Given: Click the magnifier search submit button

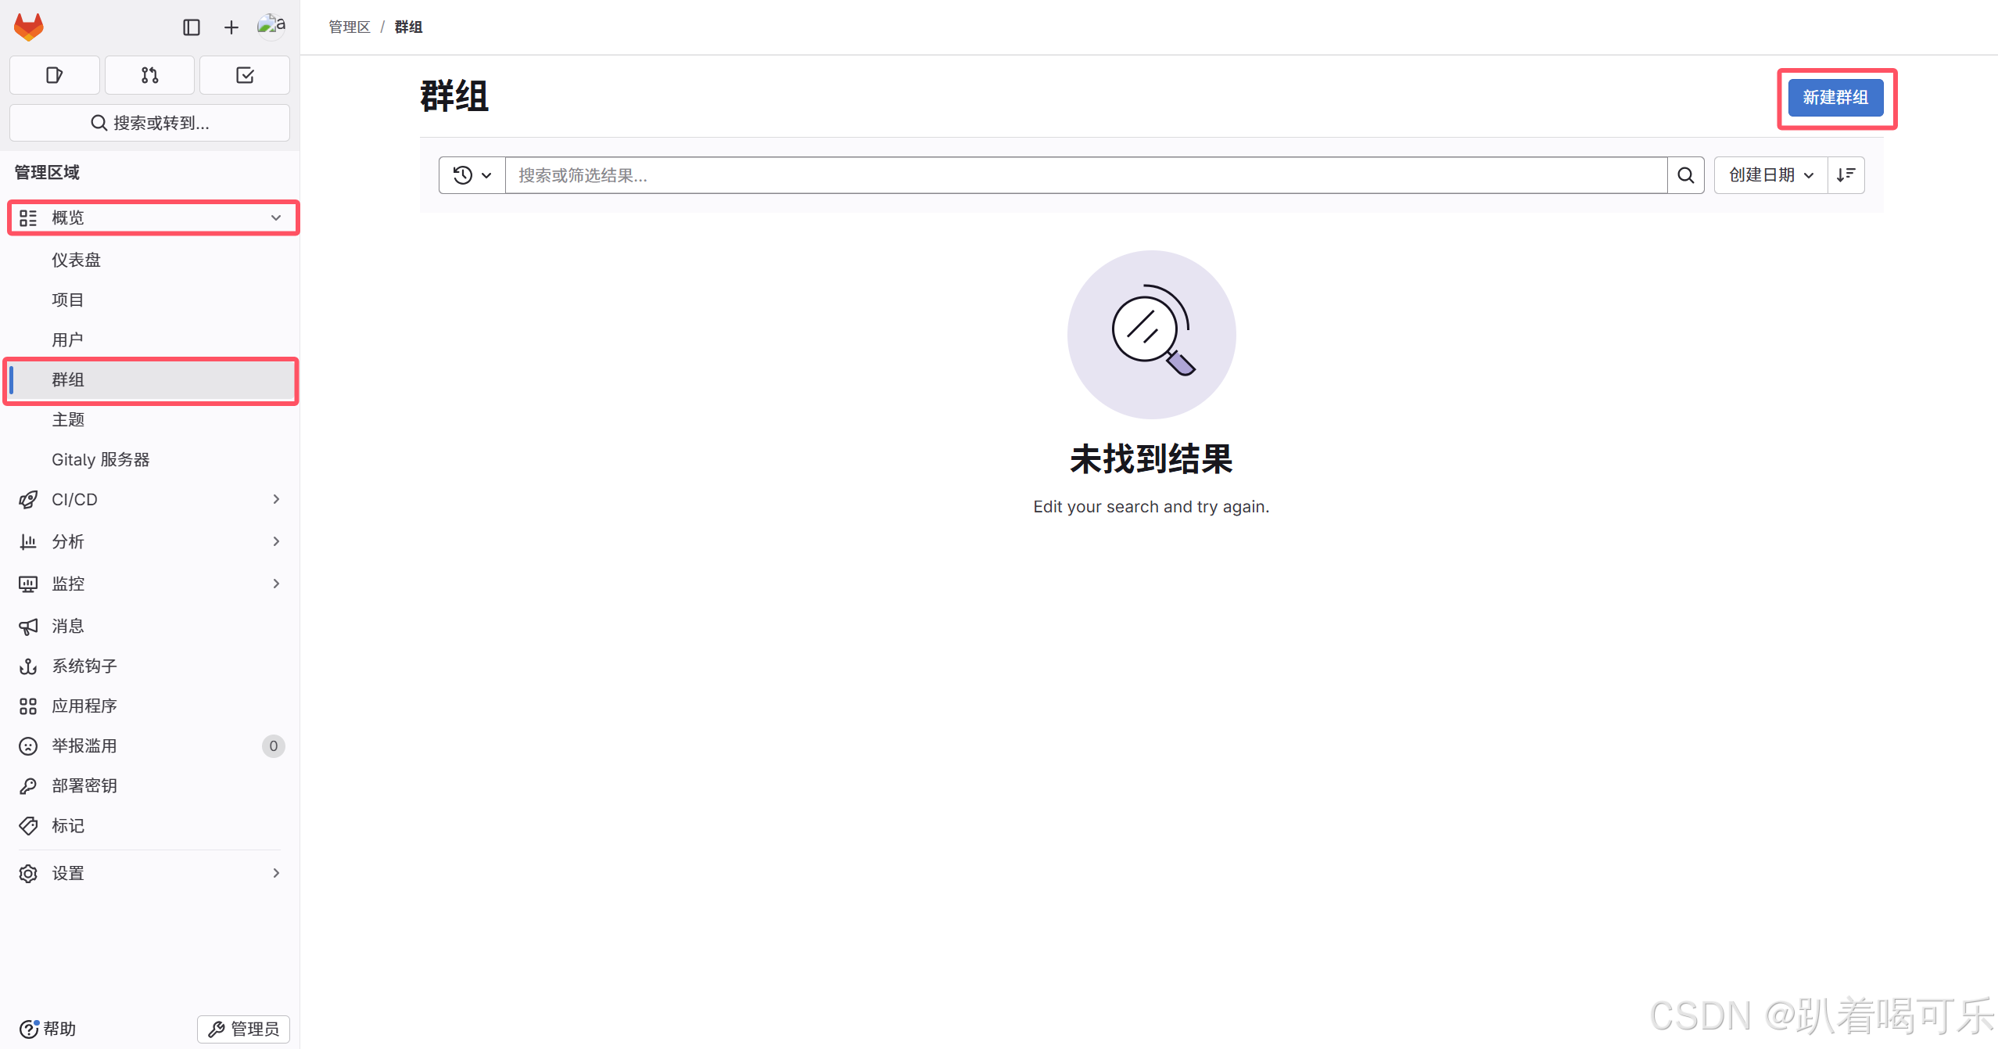Looking at the screenshot, I should pyautogui.click(x=1686, y=175).
